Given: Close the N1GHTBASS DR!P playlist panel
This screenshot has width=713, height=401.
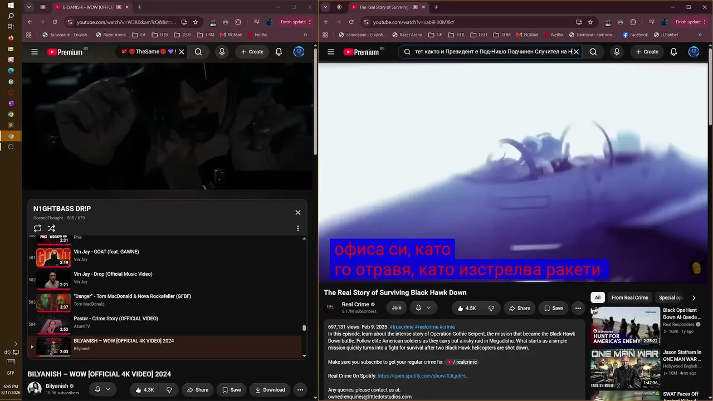Looking at the screenshot, I should point(298,212).
